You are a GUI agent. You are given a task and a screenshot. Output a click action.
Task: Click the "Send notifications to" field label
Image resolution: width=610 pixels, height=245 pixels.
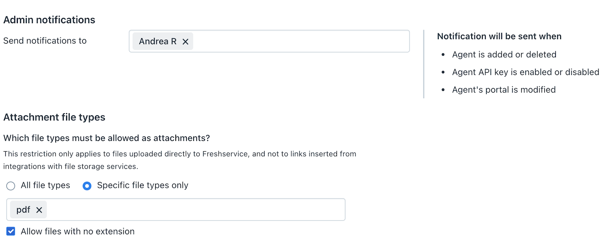point(45,41)
